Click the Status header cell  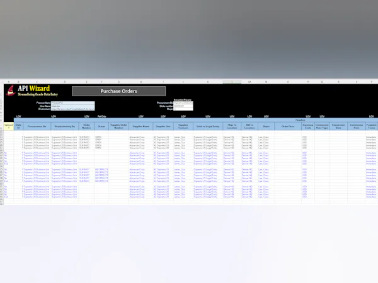point(101,126)
